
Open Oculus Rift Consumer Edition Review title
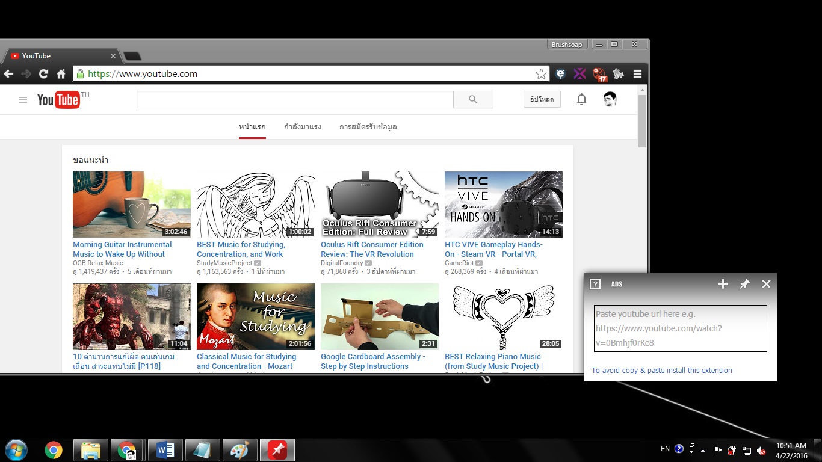pyautogui.click(x=372, y=250)
